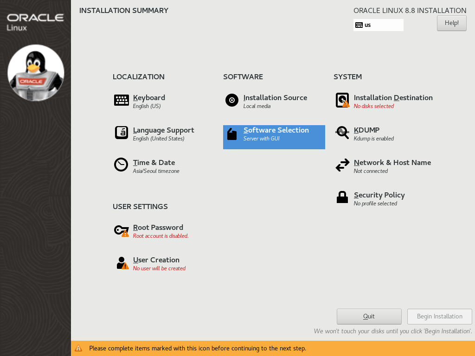Click the Help! button

tap(452, 23)
